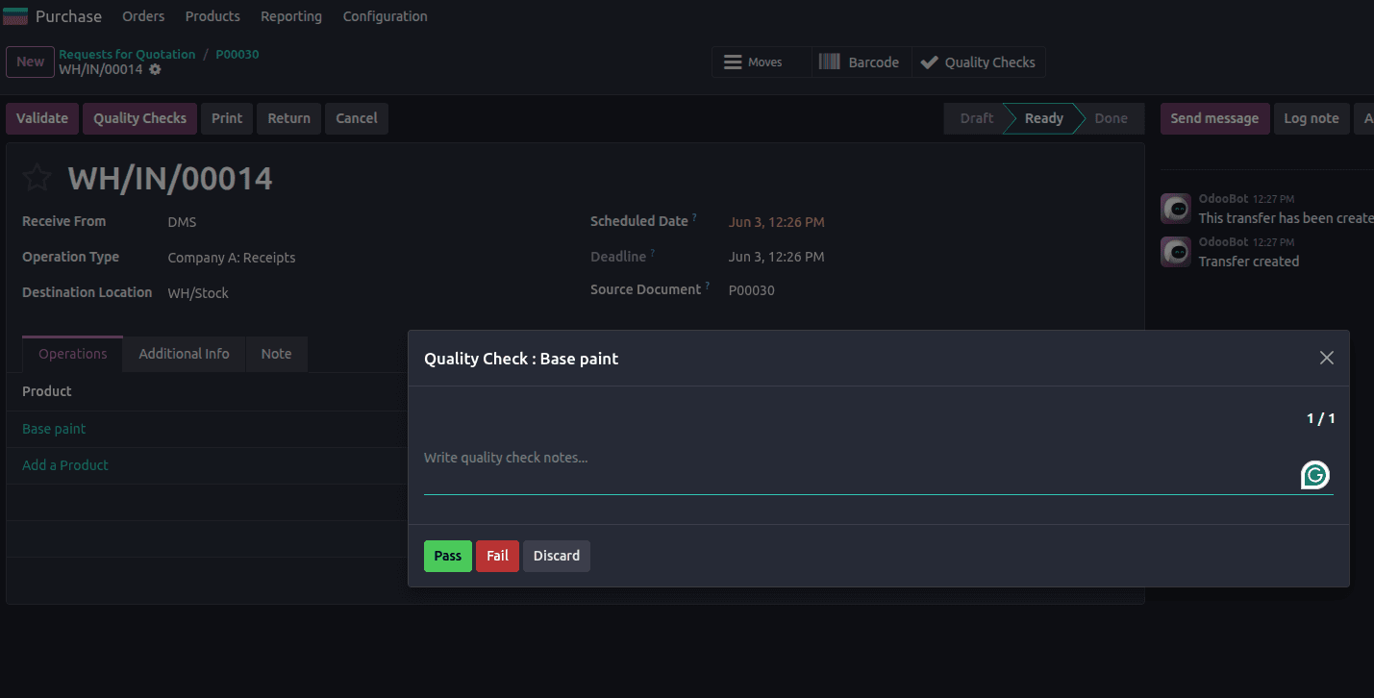The image size is (1374, 698).
Task: Open the Products menu
Action: click(x=212, y=16)
